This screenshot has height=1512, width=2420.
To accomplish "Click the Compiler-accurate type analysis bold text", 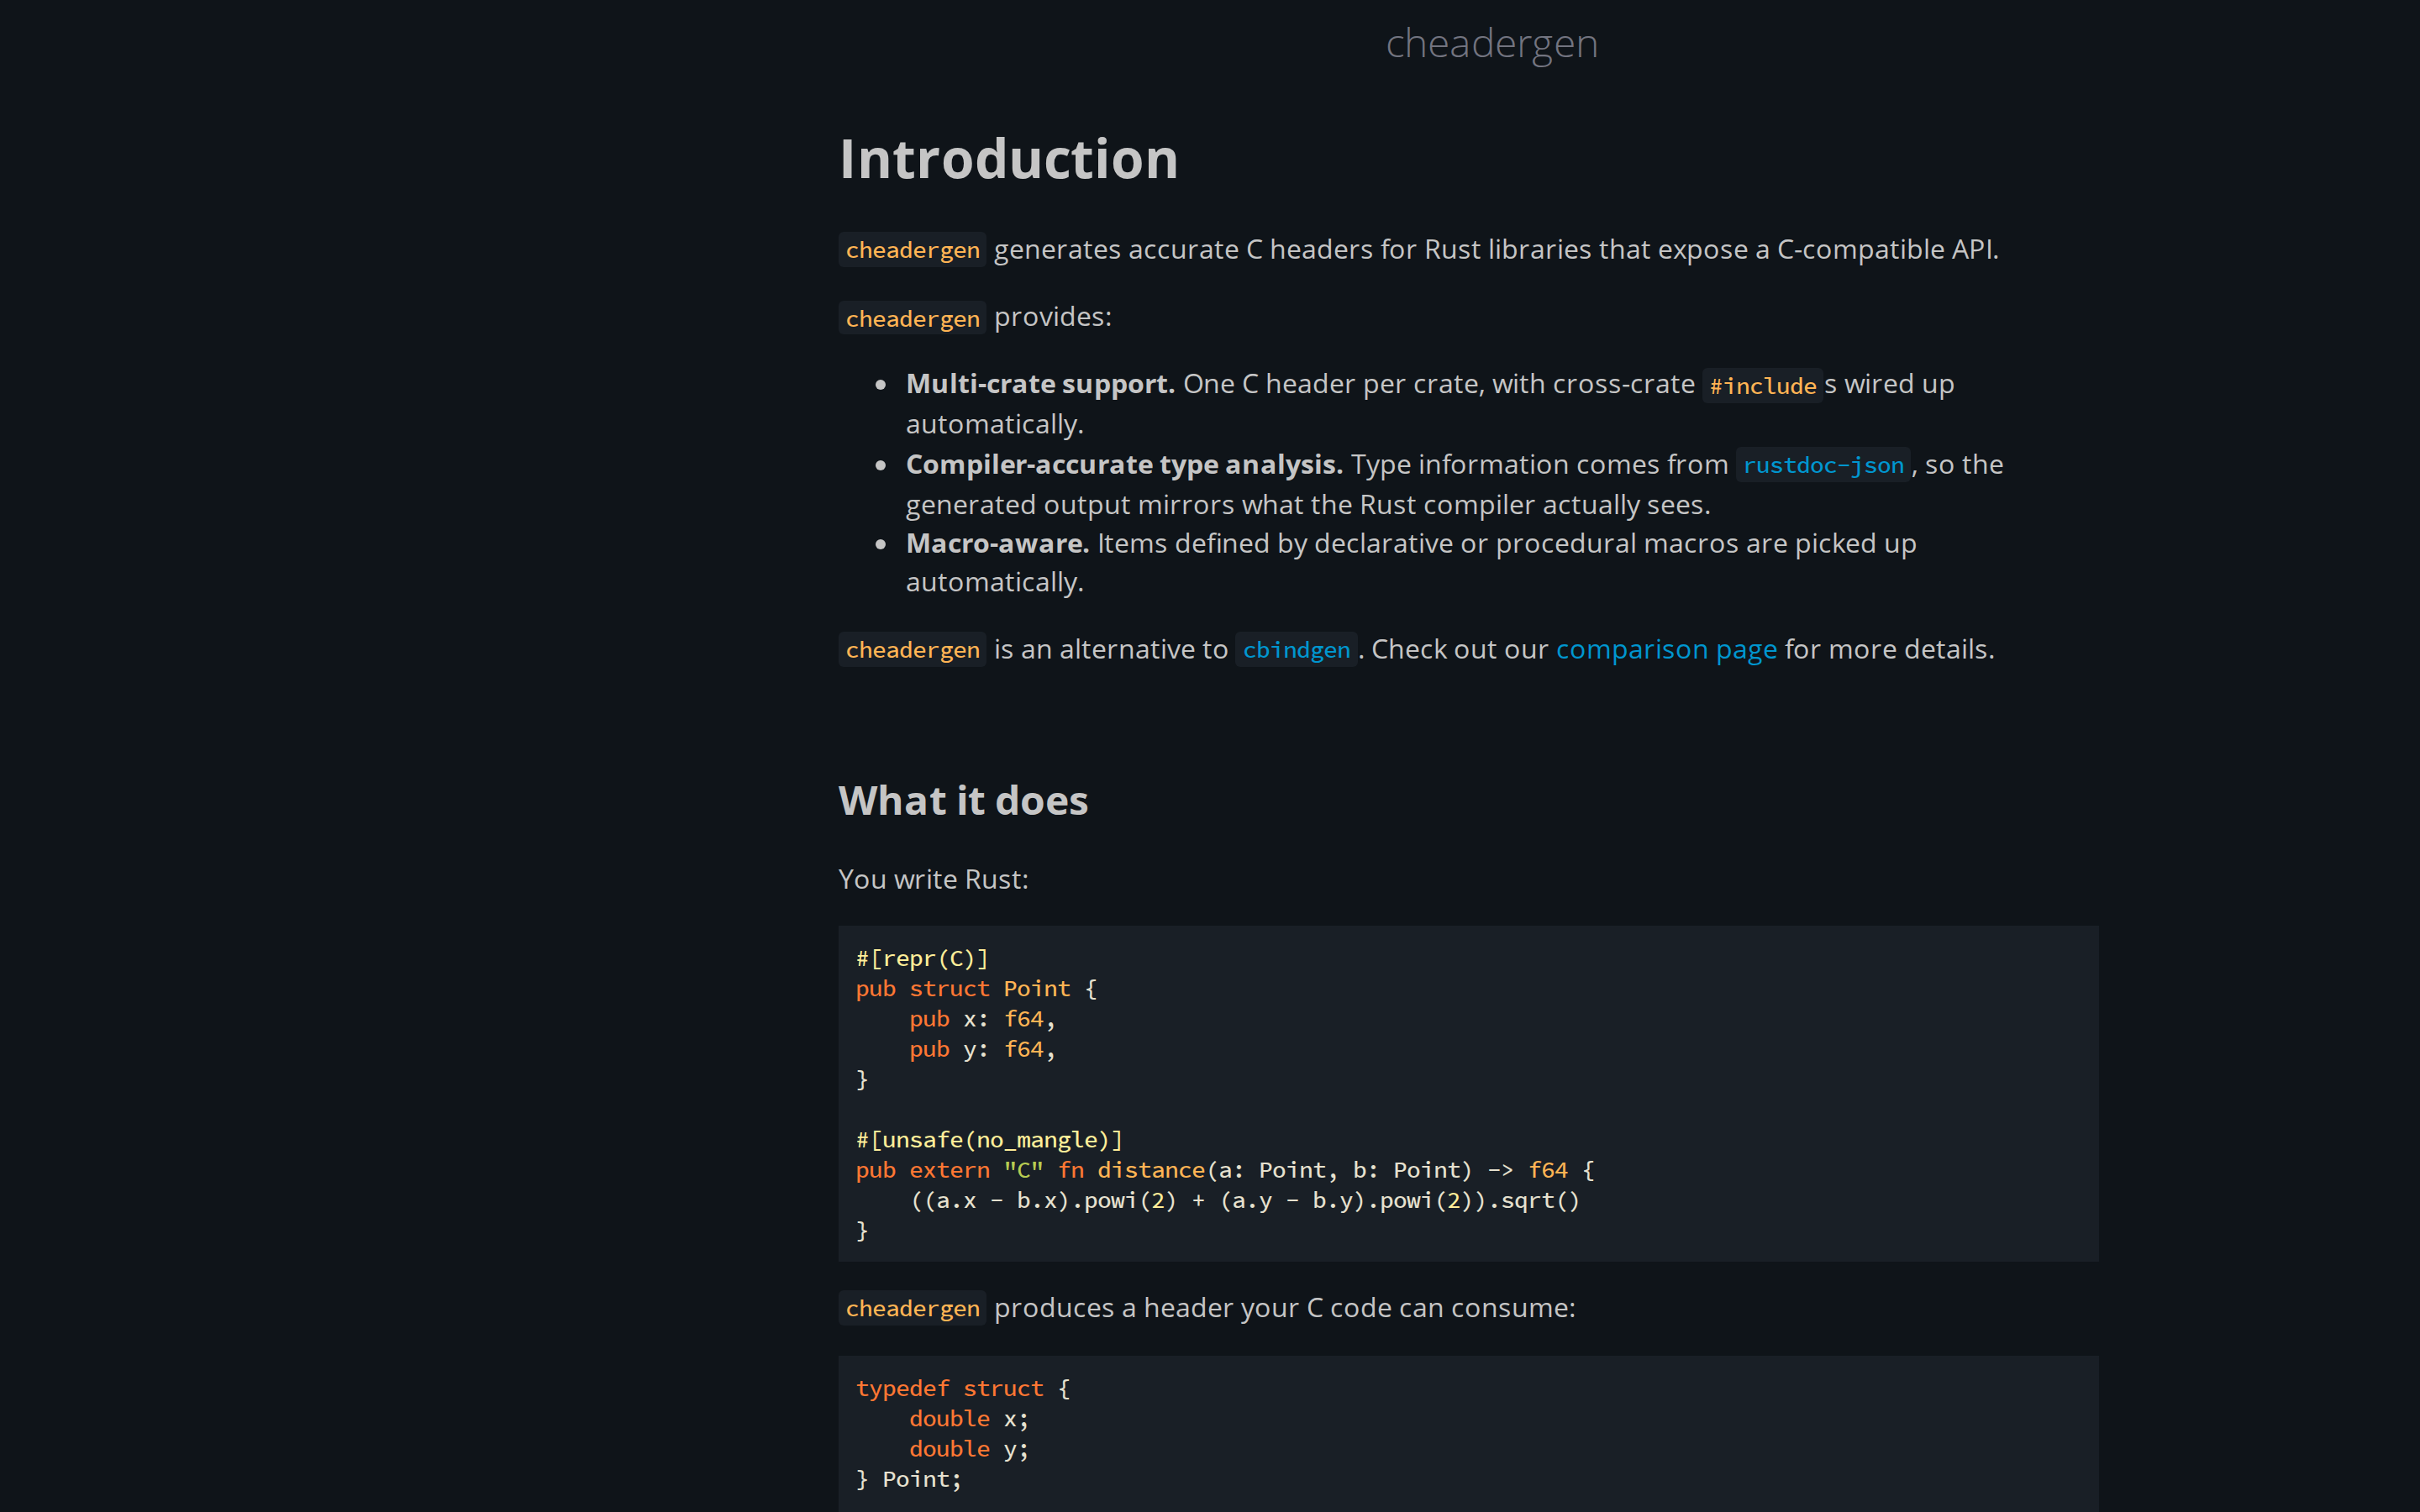I will 1124,465.
